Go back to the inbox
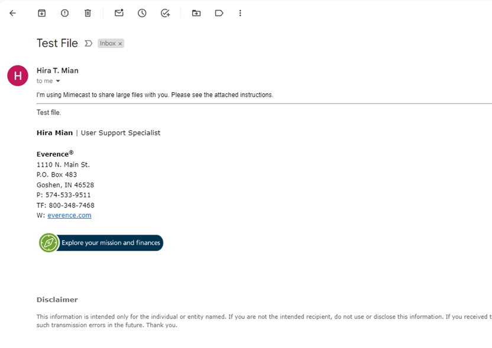 12,12
